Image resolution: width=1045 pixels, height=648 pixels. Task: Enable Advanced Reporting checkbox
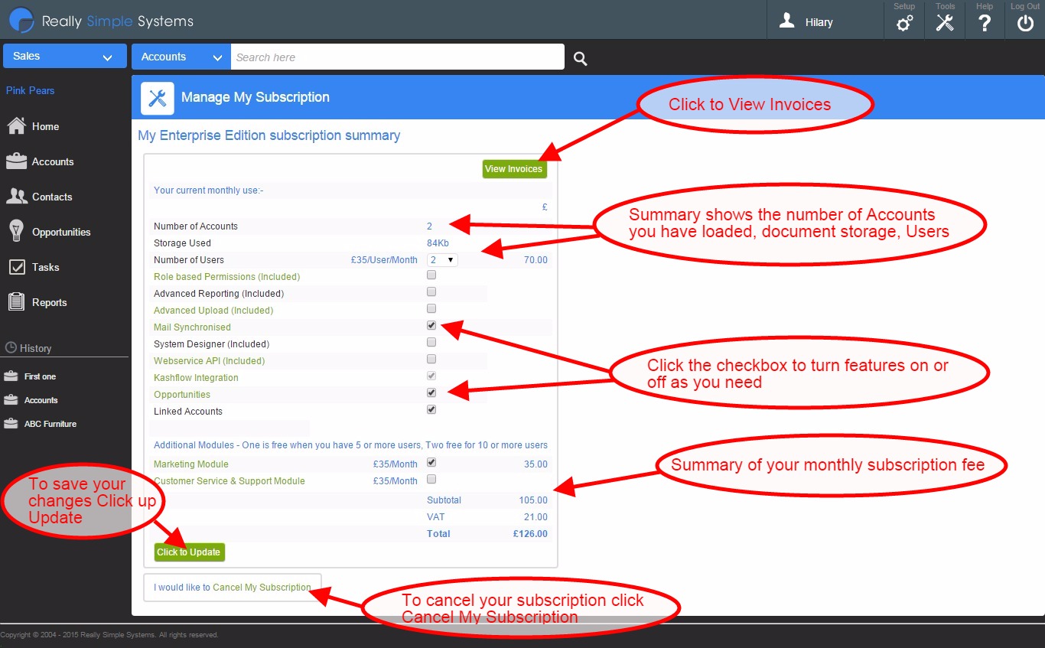point(431,291)
